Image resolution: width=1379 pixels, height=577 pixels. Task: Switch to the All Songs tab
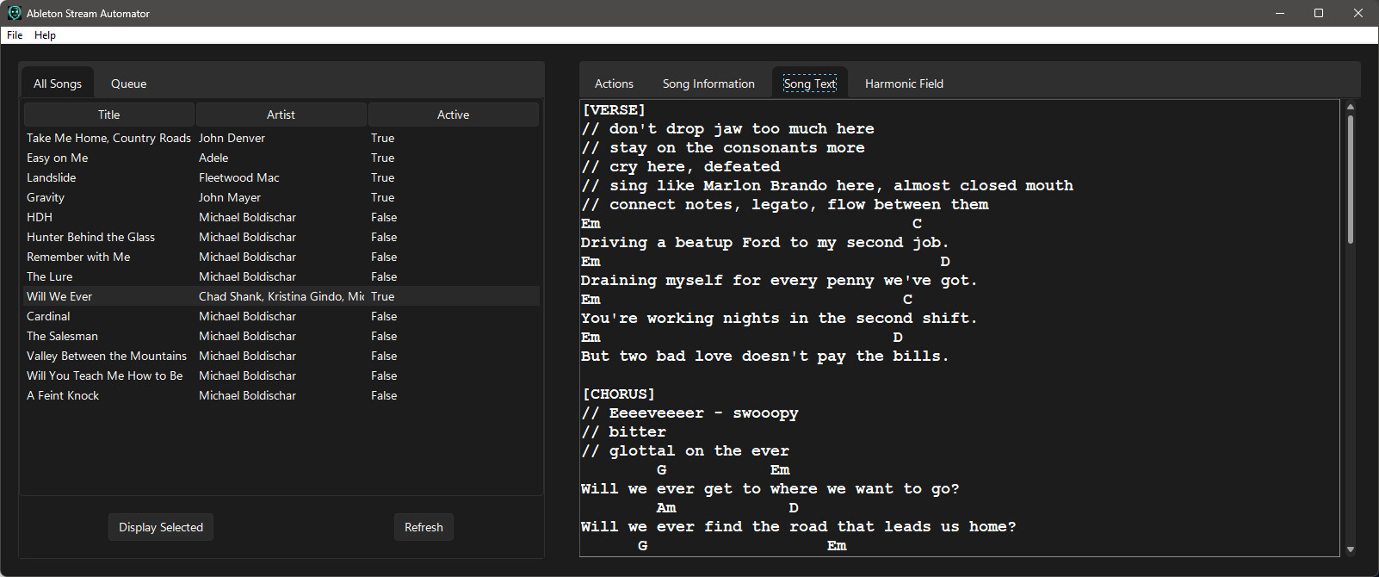pyautogui.click(x=58, y=84)
